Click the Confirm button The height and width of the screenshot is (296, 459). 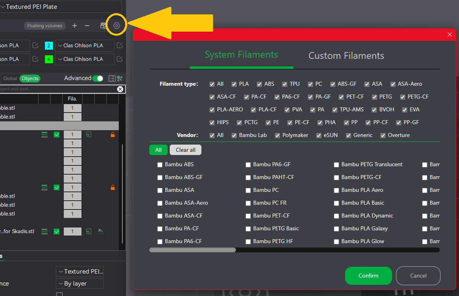pyautogui.click(x=368, y=276)
